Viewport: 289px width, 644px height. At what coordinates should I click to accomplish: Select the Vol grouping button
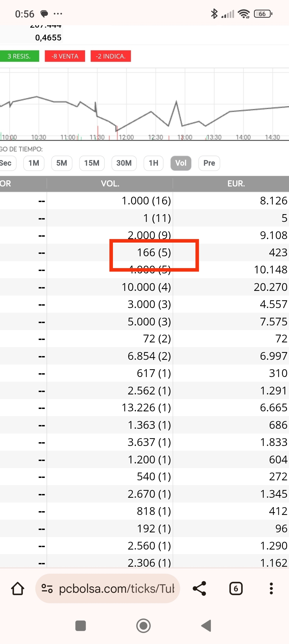click(181, 163)
